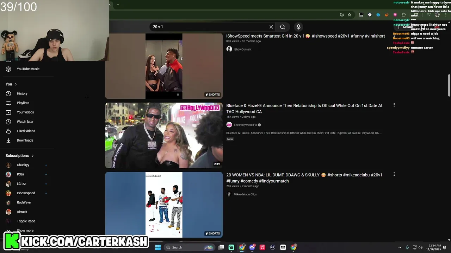
Task: Play the iShowSpeed Smartest Girl short thumbnail
Action: tap(164, 66)
